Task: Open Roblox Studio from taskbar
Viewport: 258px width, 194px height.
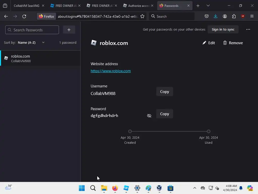Action: pos(126,188)
